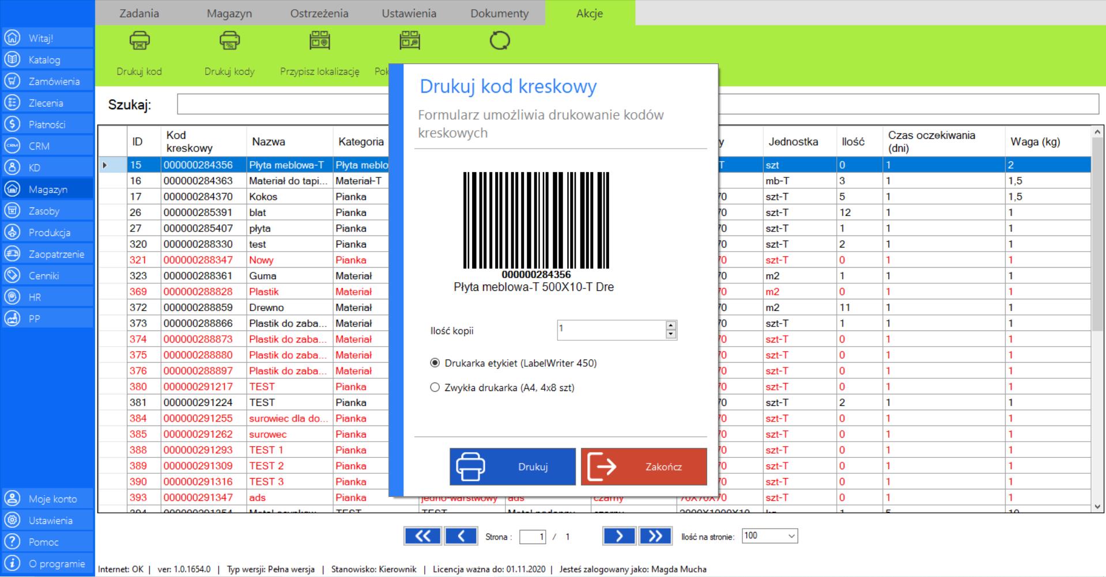This screenshot has width=1106, height=577.
Task: Go to next page button
Action: (x=619, y=536)
